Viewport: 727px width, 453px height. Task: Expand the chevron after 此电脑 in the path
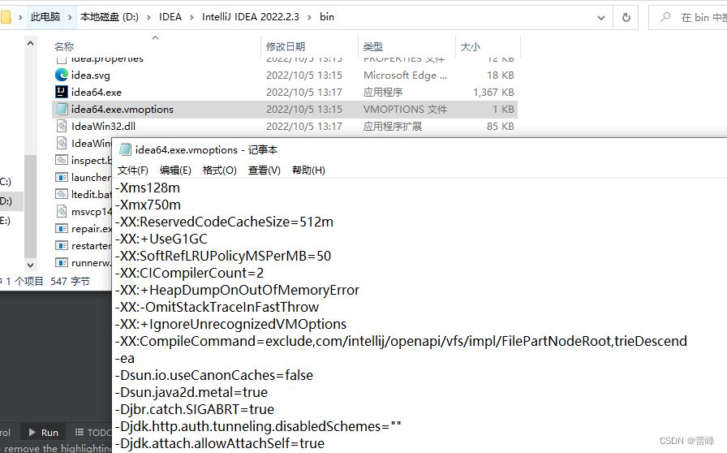70,17
